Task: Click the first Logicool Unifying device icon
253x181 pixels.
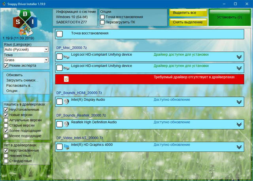Action: click(66, 57)
